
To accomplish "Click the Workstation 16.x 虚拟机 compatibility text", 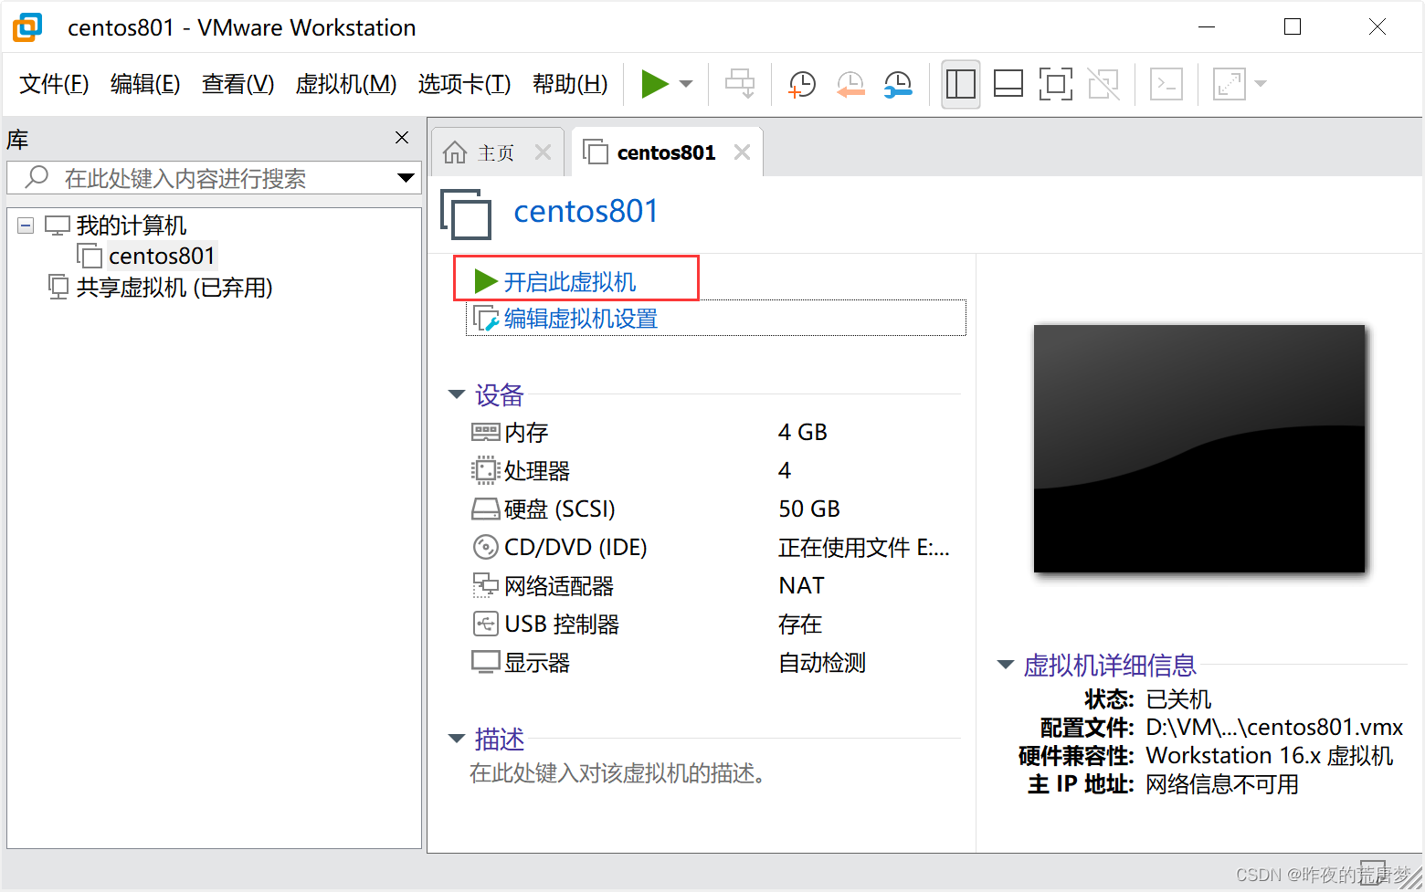I will [1270, 756].
